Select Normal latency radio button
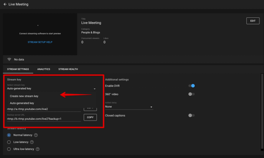264x158 pixels. 9,135
